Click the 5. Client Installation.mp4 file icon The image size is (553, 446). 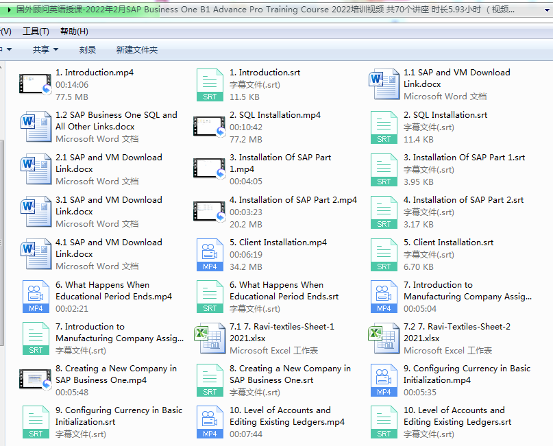click(x=210, y=255)
